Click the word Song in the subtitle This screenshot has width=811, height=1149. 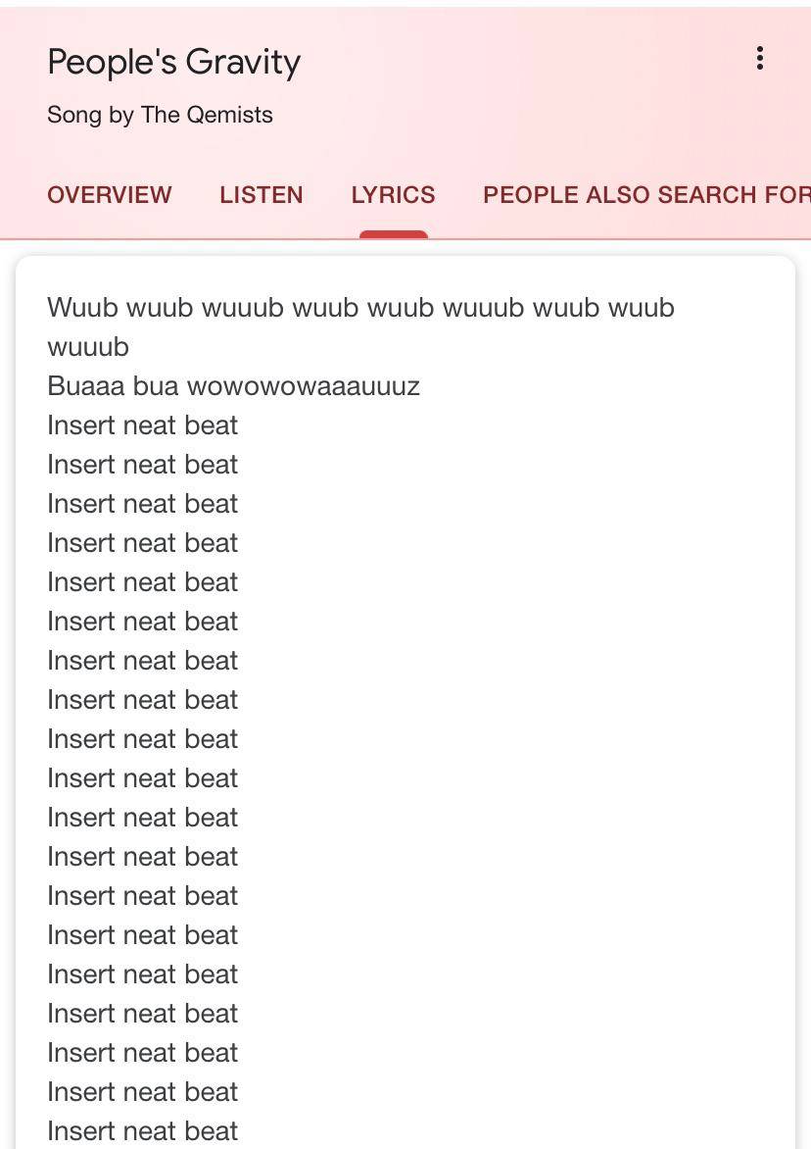coord(73,115)
